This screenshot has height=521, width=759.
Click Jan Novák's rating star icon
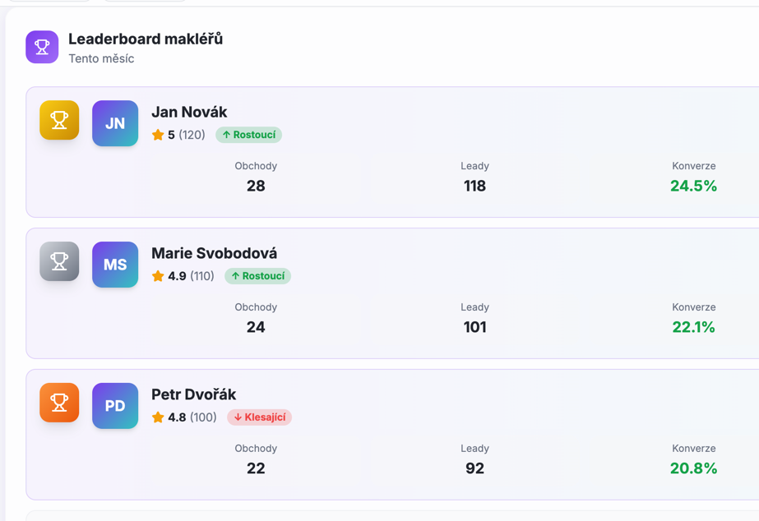tap(158, 135)
